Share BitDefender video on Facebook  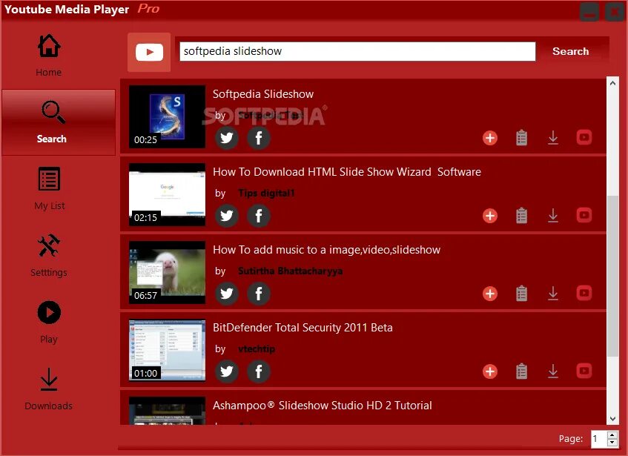[x=259, y=371]
